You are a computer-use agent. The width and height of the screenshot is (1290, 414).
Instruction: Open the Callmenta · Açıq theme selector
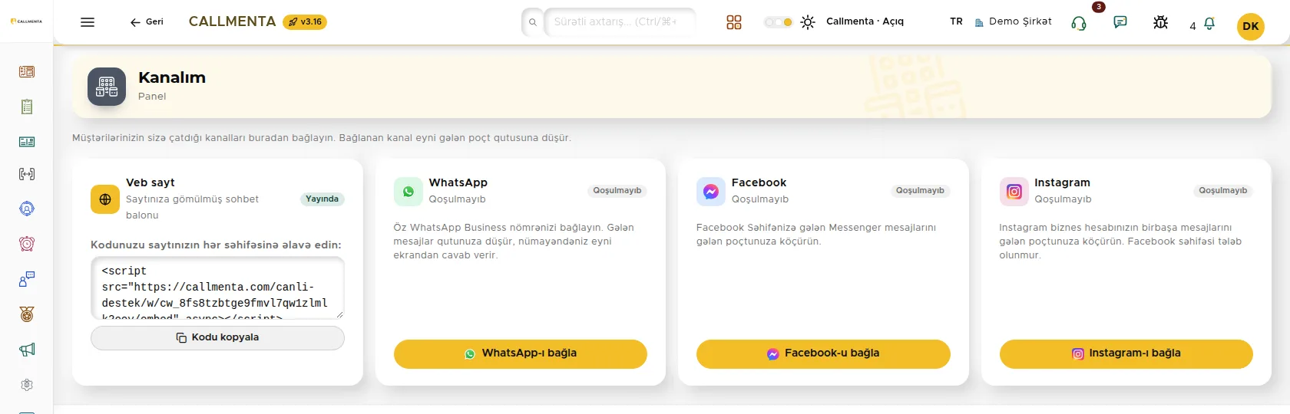click(865, 21)
